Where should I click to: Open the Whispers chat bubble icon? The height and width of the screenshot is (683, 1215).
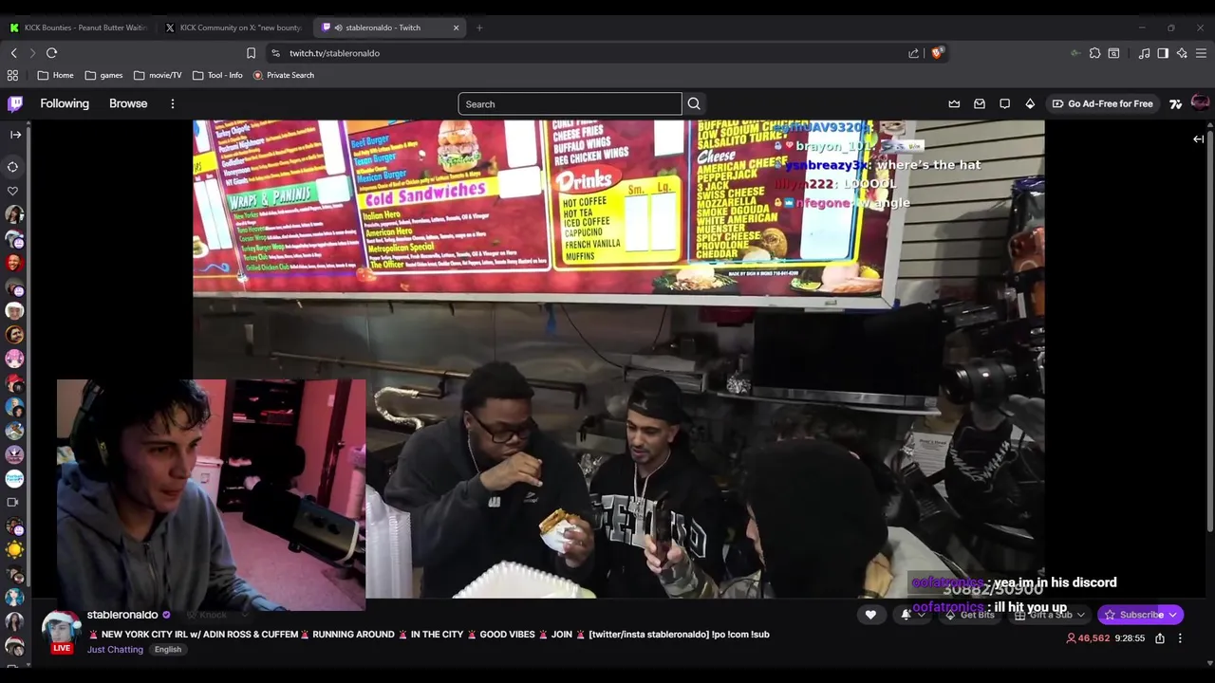pyautogui.click(x=1004, y=103)
